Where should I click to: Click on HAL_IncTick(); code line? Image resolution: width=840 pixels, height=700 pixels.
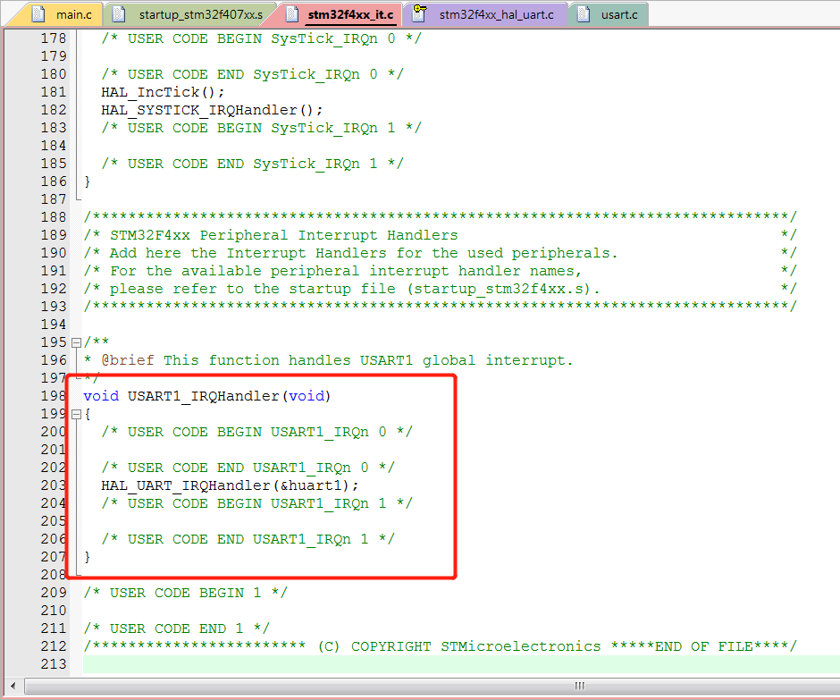[163, 92]
